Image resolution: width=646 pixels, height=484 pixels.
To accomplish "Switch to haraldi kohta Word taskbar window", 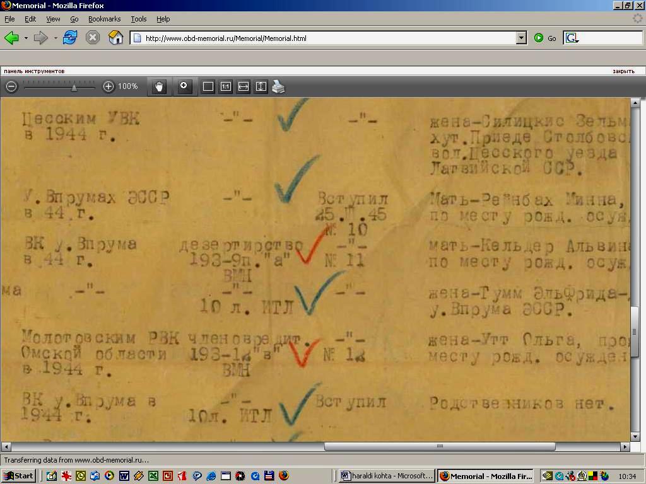I will [386, 476].
